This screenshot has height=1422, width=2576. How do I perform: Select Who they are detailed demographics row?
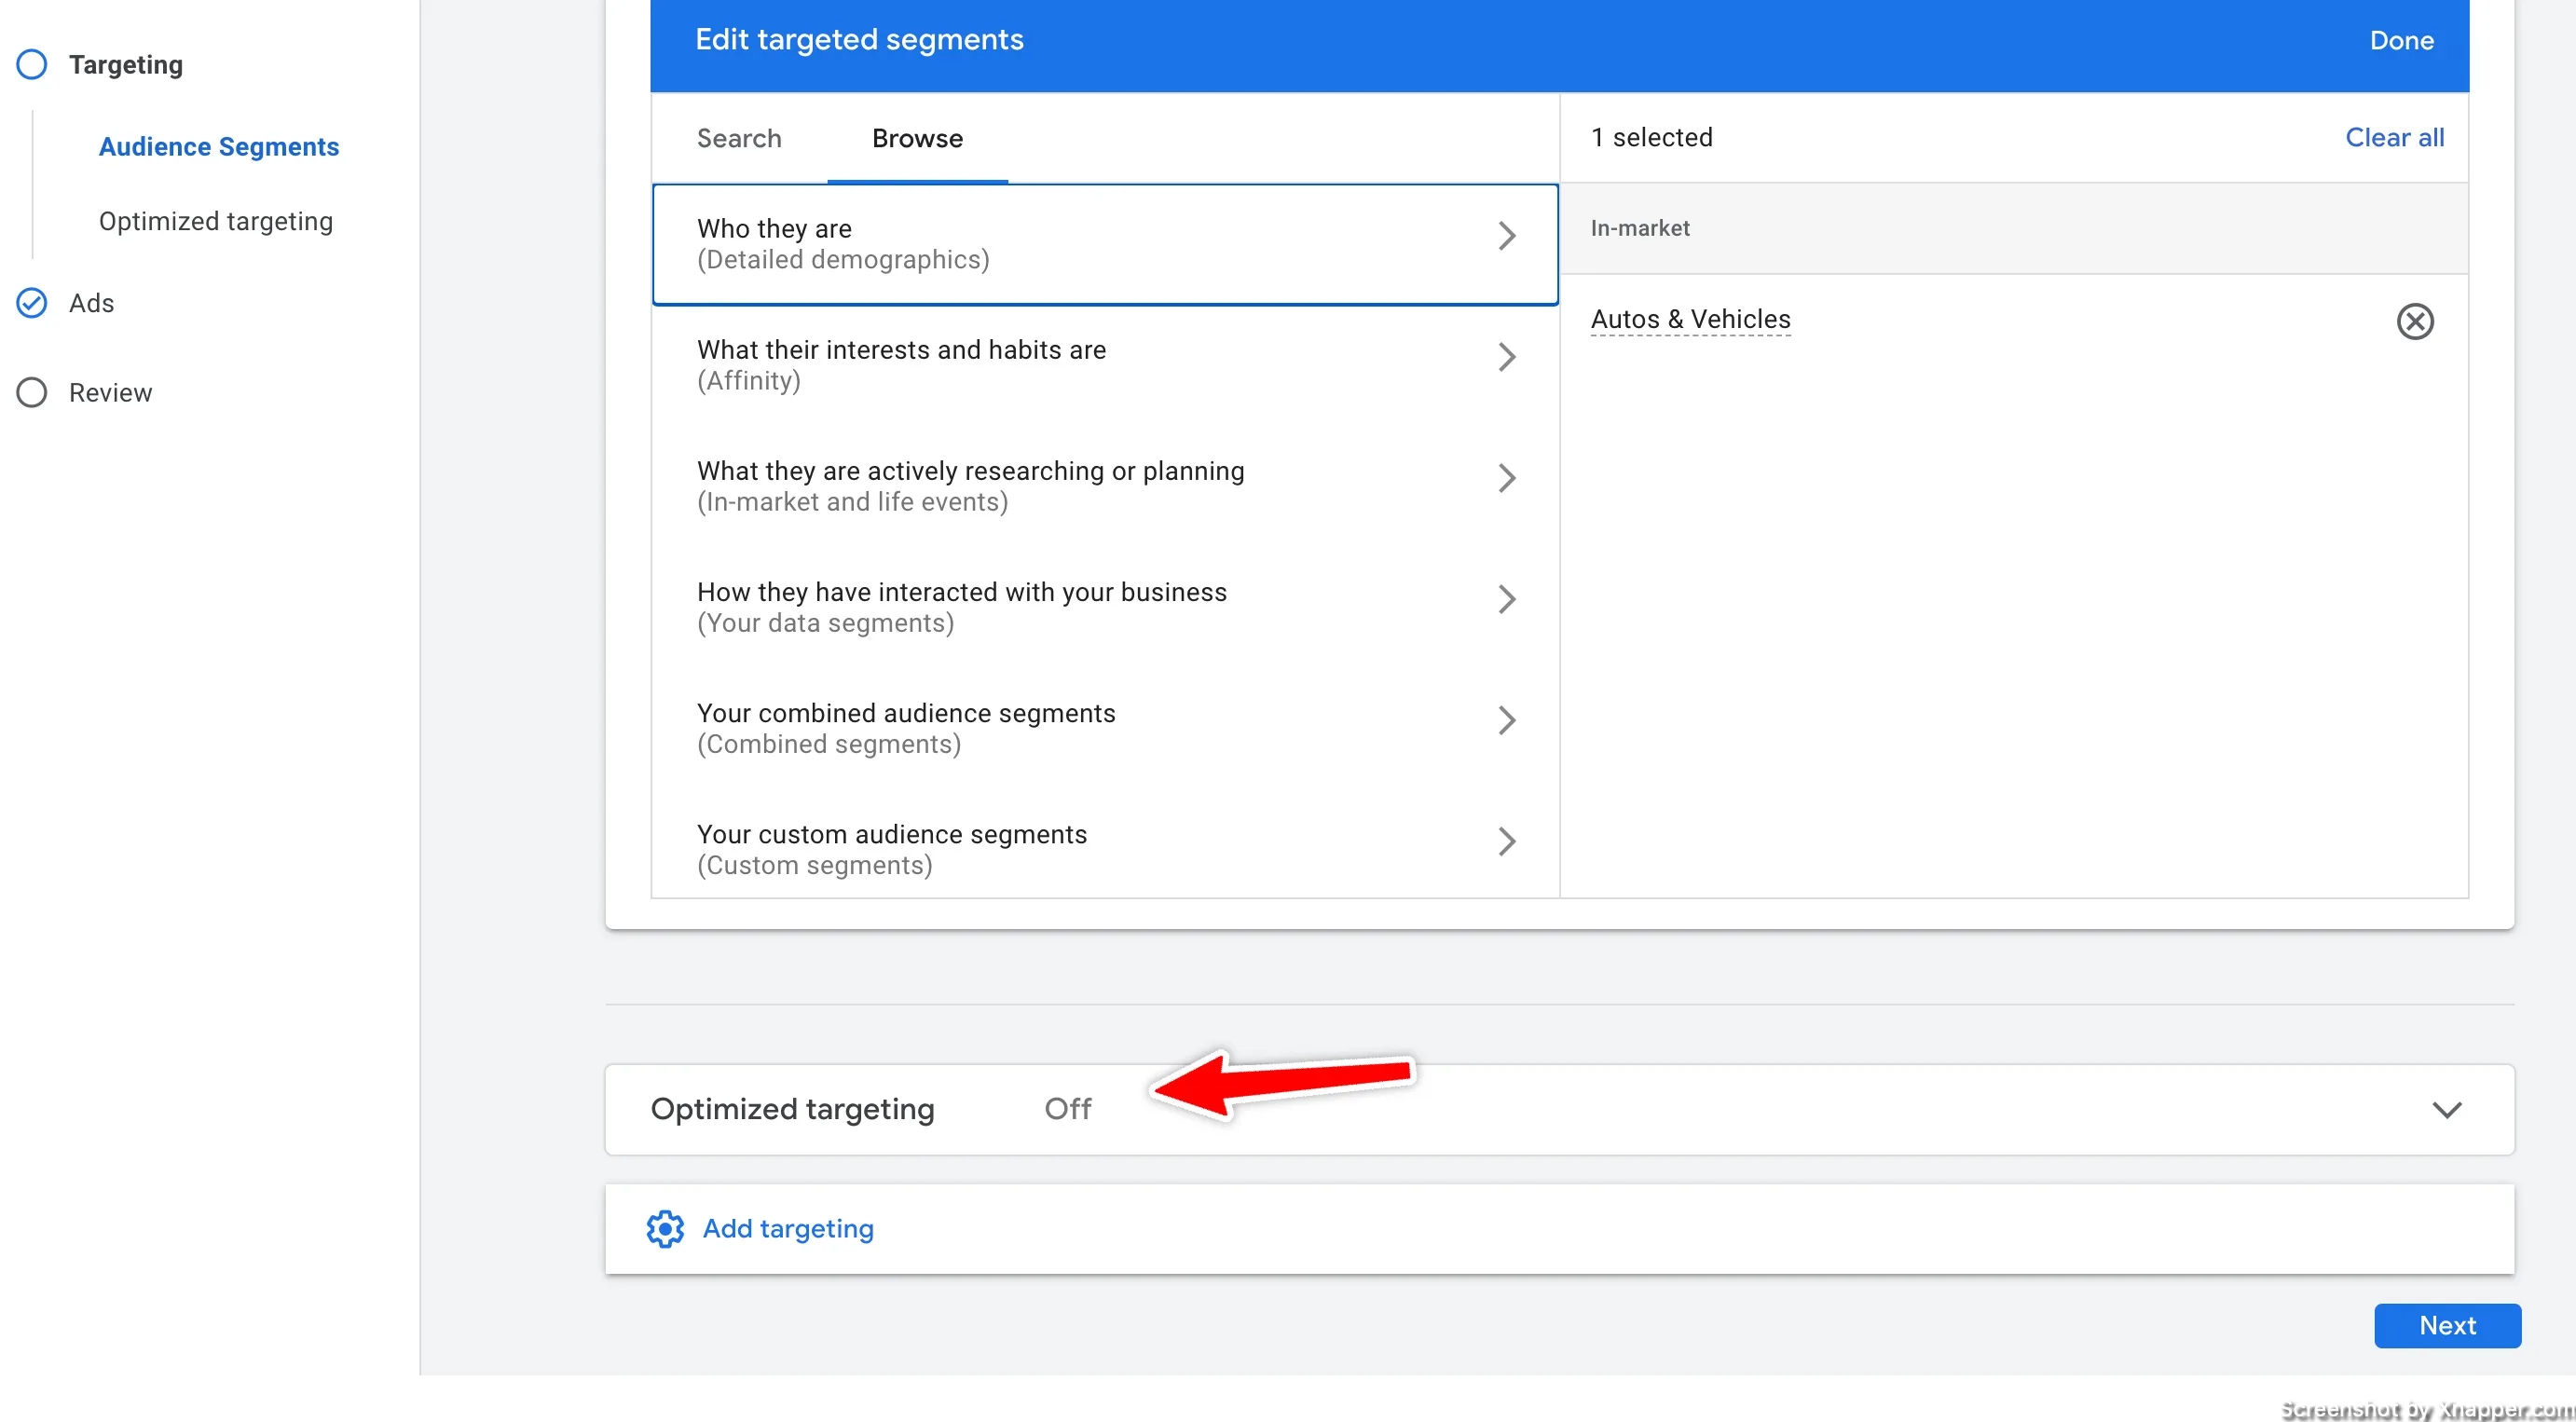pyautogui.click(x=1105, y=244)
